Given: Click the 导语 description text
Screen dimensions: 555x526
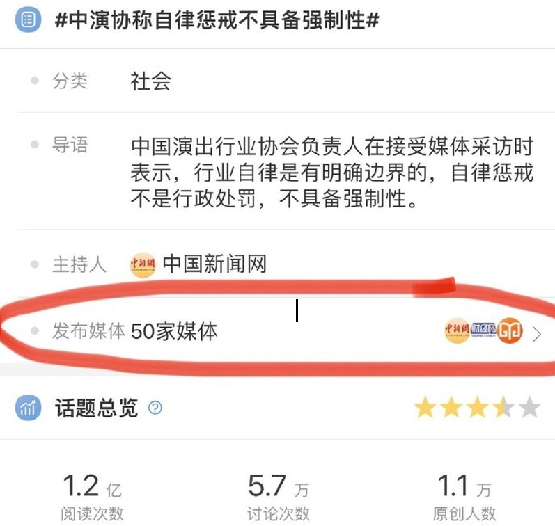Looking at the screenshot, I should click(x=331, y=173).
